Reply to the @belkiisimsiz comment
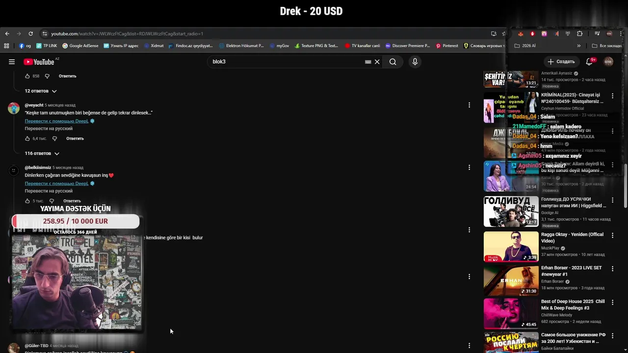The height and width of the screenshot is (353, 628). coord(72,201)
